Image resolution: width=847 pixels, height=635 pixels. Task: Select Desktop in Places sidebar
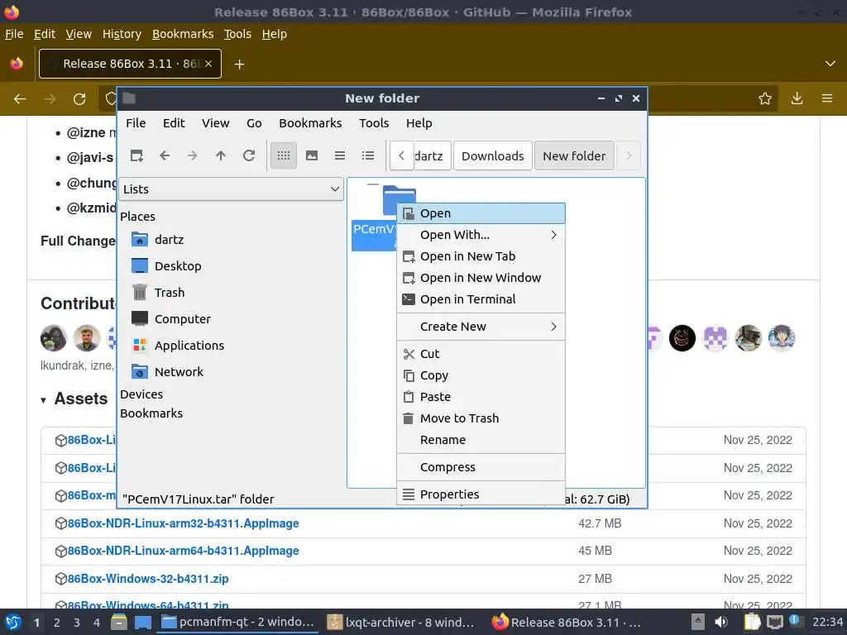coord(178,265)
